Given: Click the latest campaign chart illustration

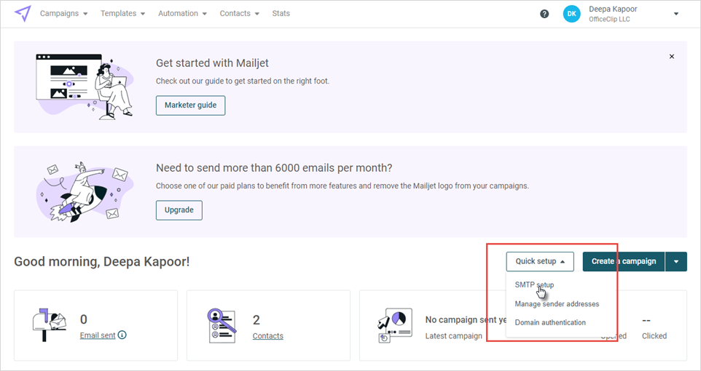Looking at the screenshot, I should 395,325.
